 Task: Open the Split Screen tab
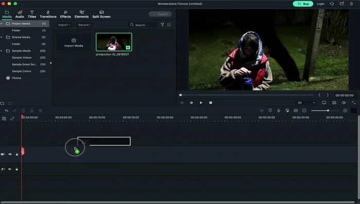pyautogui.click(x=101, y=14)
